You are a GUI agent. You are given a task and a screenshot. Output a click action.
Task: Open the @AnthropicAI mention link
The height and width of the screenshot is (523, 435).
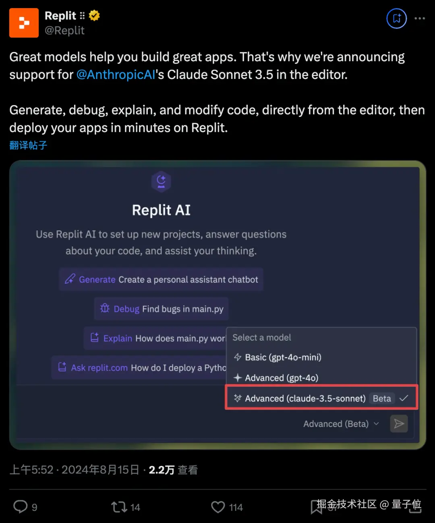[116, 75]
